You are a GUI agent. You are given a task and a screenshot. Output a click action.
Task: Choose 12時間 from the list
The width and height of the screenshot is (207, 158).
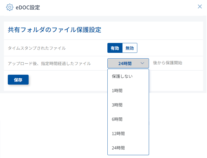118,134
